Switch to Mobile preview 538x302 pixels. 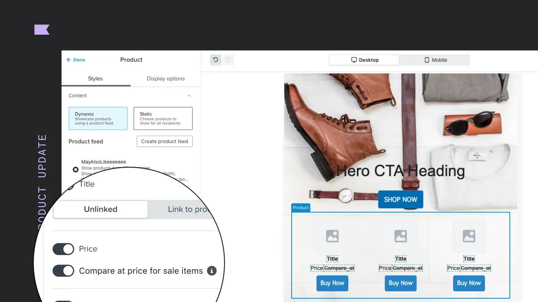click(435, 60)
